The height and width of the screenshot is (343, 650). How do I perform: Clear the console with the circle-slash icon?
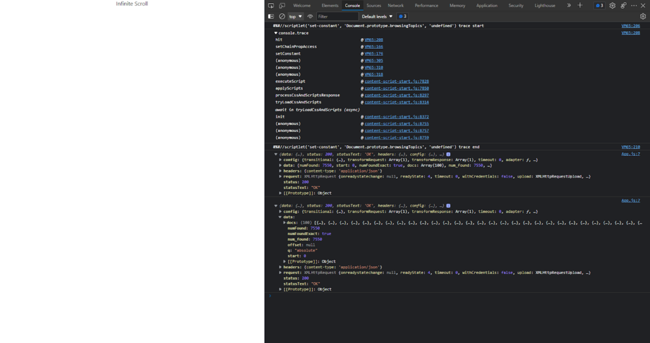[282, 16]
